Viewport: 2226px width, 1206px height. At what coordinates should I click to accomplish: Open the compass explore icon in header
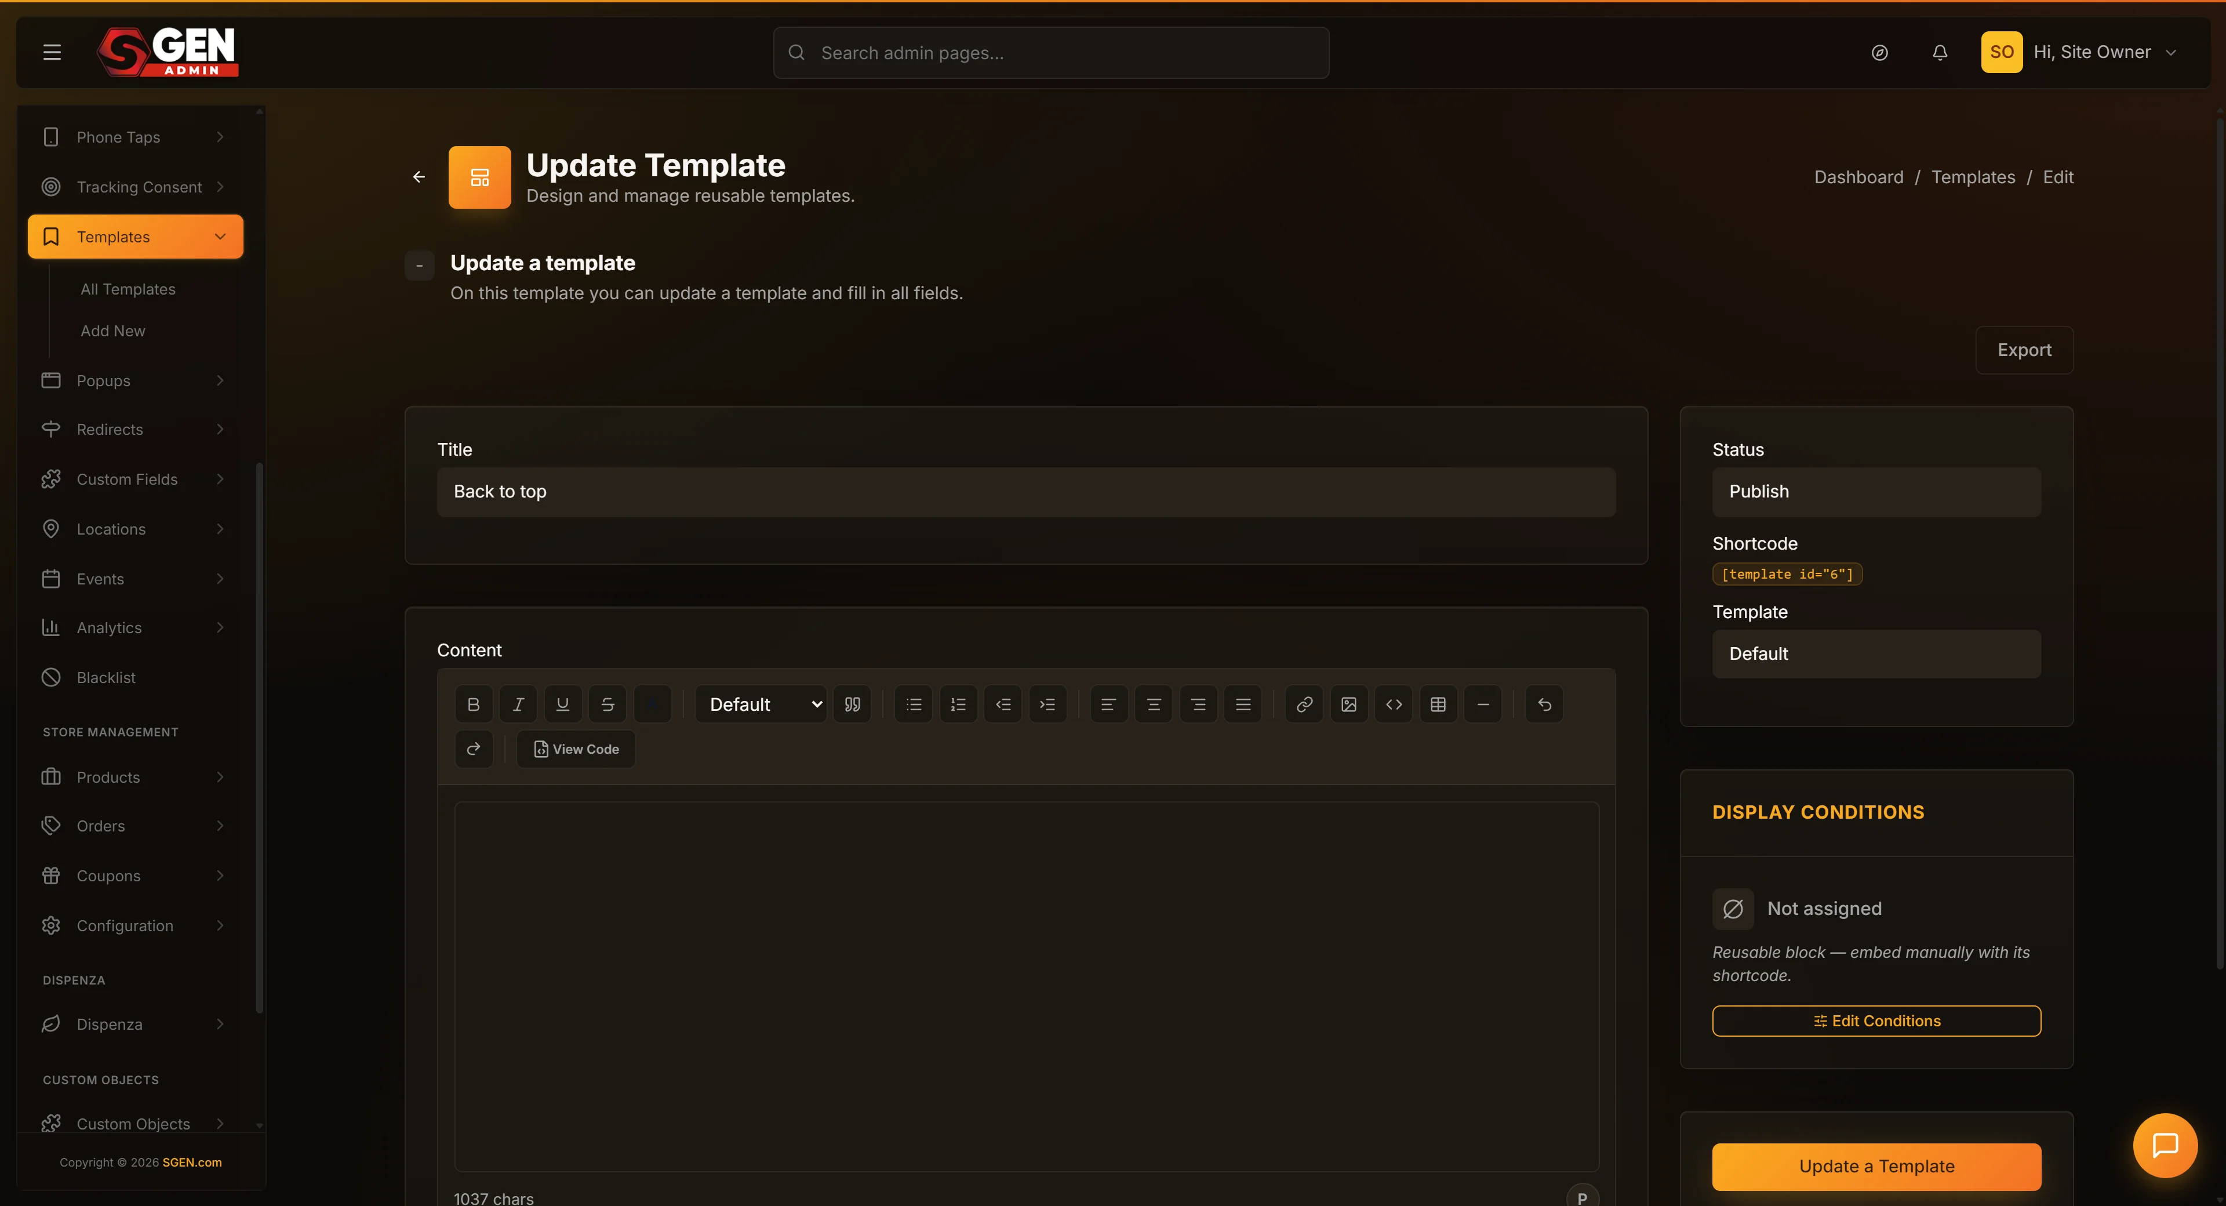(1879, 53)
